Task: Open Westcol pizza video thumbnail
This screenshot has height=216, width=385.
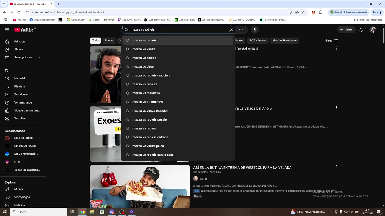Action: point(140,186)
